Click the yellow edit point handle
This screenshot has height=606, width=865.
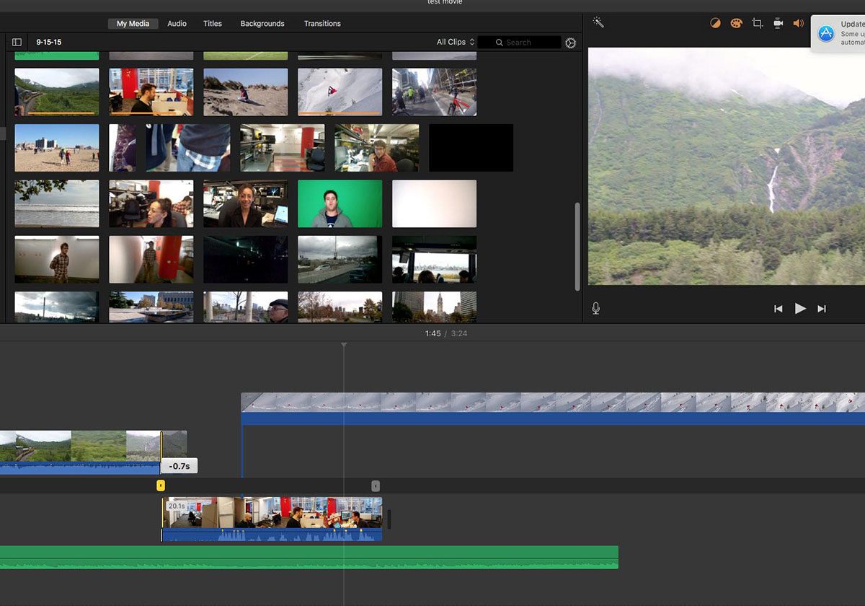pyautogui.click(x=161, y=486)
